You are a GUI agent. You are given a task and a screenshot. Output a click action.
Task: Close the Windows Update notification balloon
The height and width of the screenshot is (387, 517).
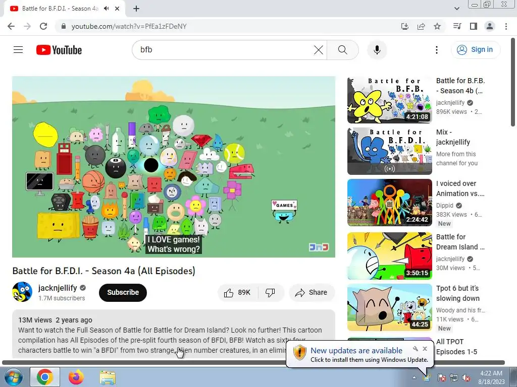click(425, 349)
